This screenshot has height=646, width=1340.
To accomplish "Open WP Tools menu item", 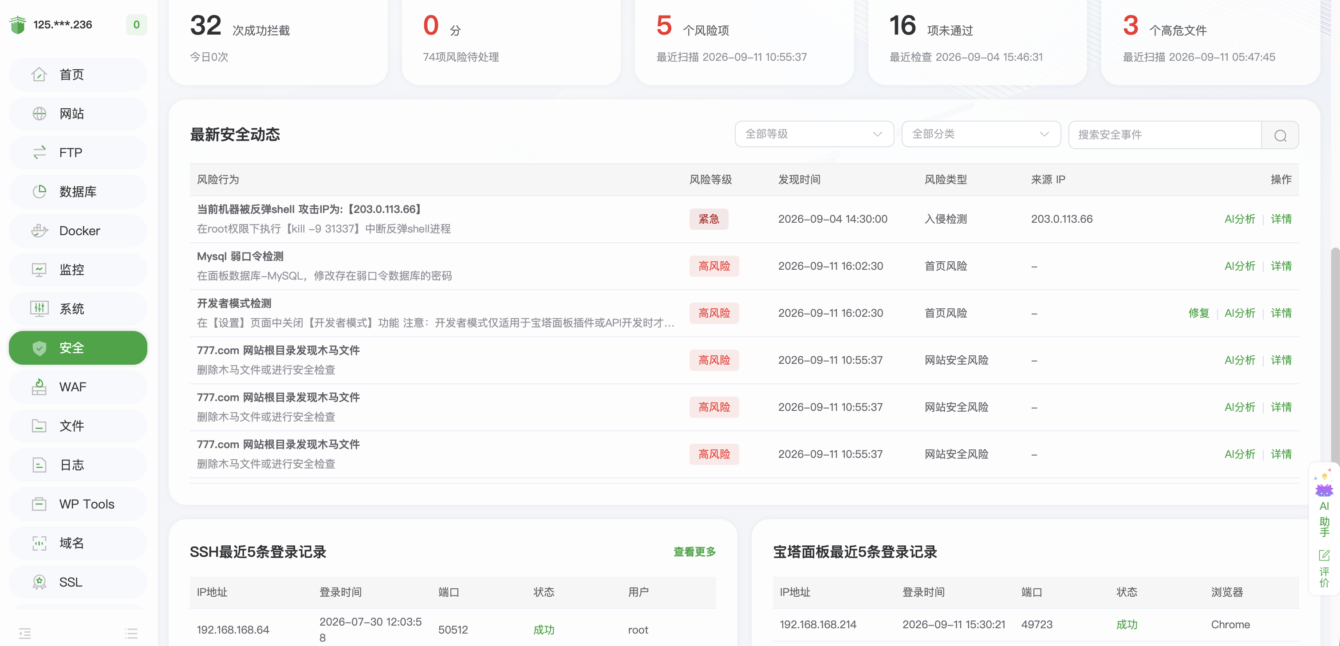I will tap(78, 504).
